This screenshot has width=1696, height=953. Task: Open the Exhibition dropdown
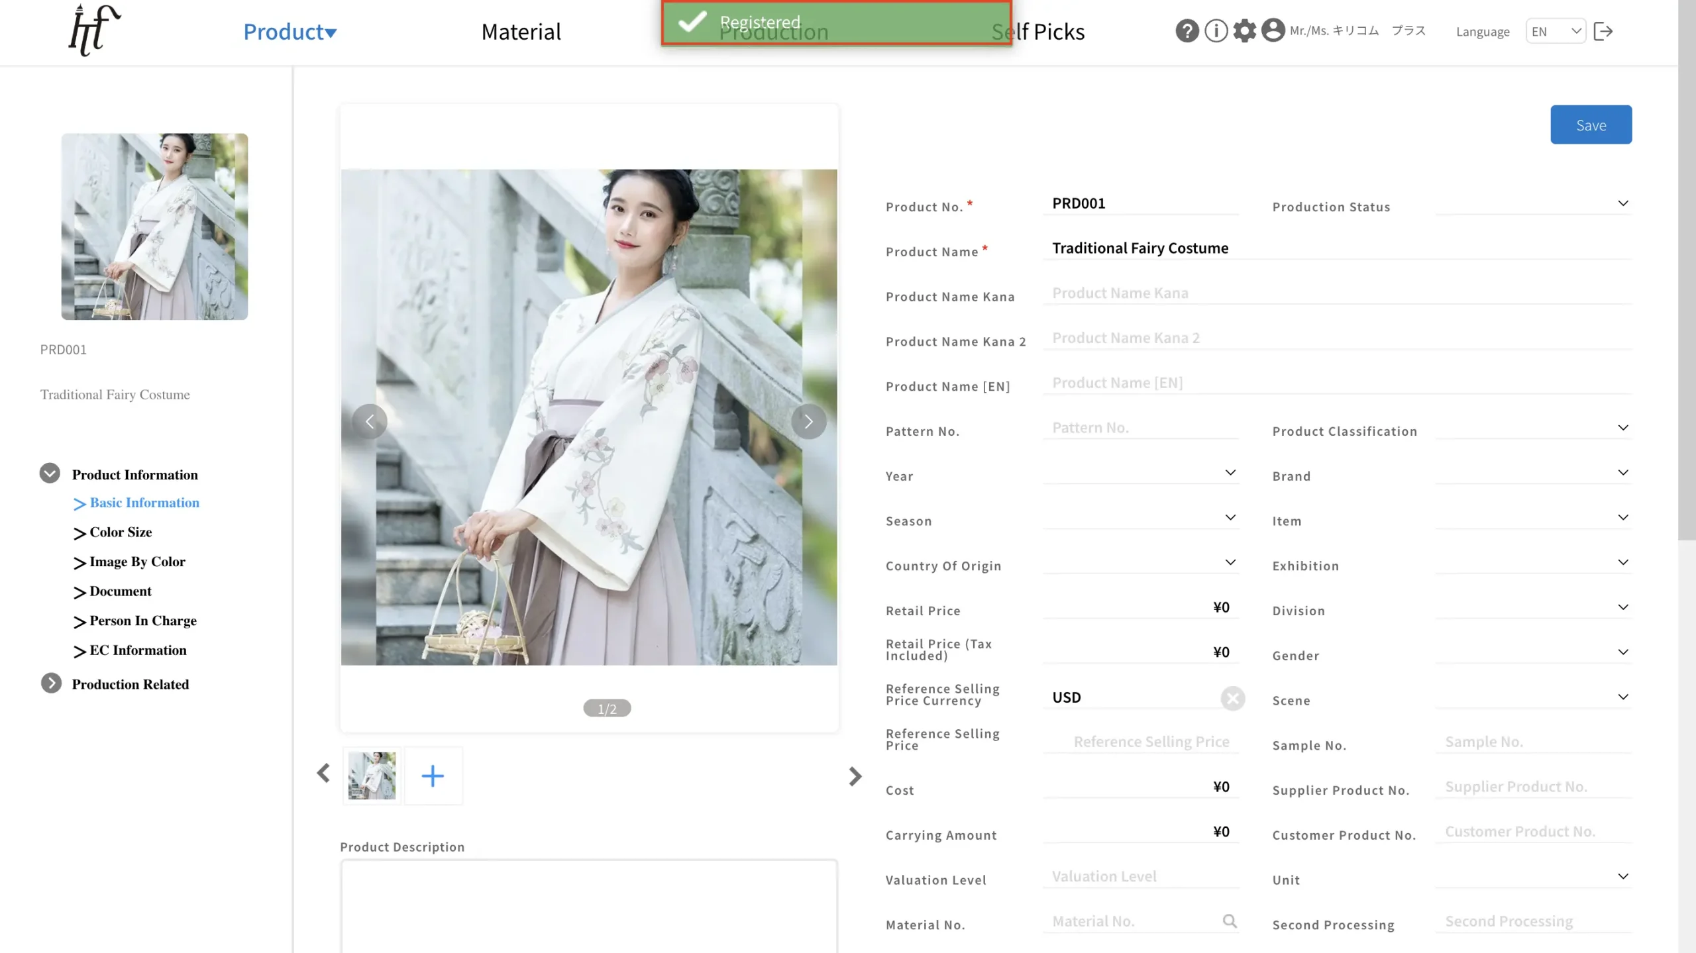point(1533,562)
